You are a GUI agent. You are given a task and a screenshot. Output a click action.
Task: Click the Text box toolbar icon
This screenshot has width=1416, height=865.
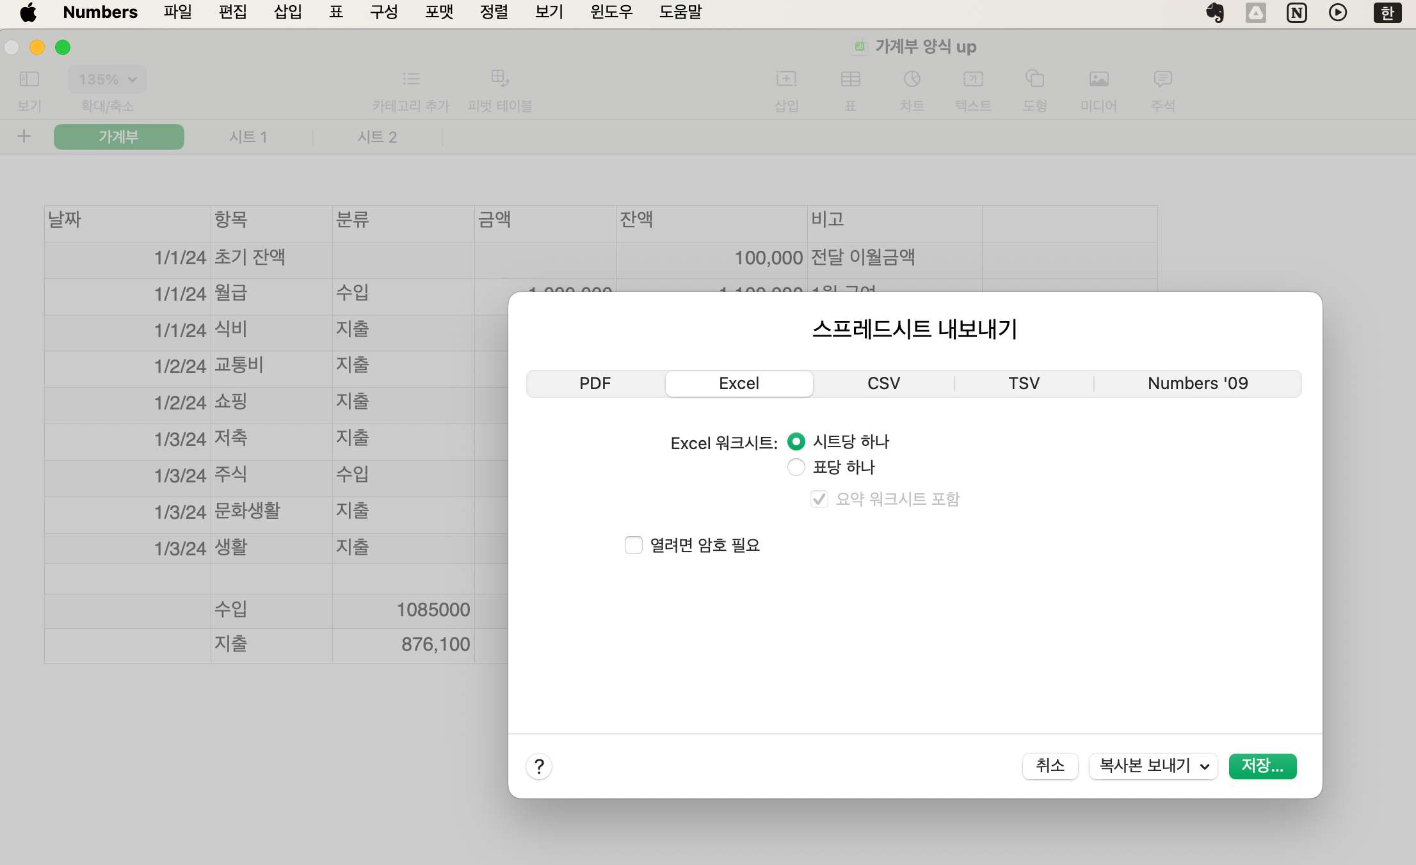973,79
